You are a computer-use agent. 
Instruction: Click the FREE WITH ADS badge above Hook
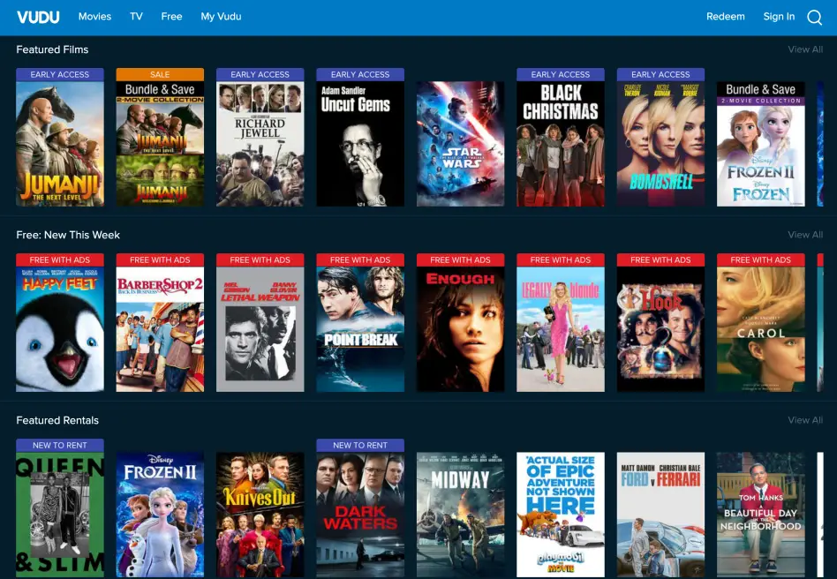click(660, 259)
